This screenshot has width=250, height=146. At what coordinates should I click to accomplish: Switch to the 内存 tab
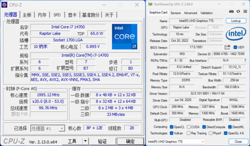42,15
